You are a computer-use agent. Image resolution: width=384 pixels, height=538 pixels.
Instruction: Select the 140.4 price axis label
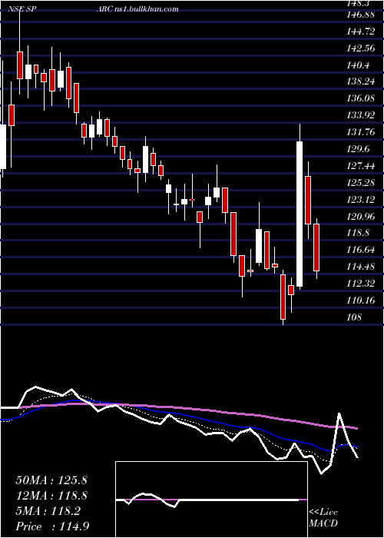[359, 65]
